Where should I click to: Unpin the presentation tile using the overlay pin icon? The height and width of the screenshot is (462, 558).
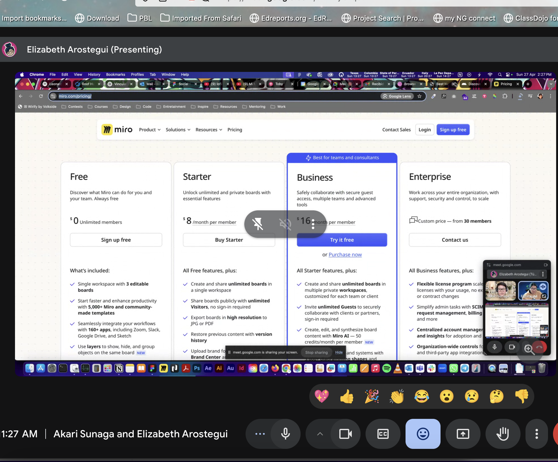coord(258,224)
